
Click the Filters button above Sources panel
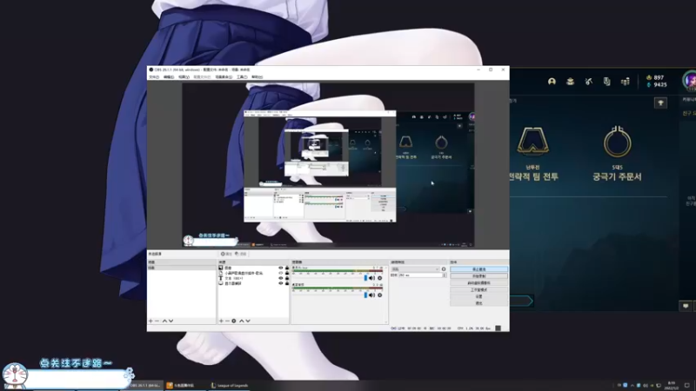[241, 254]
